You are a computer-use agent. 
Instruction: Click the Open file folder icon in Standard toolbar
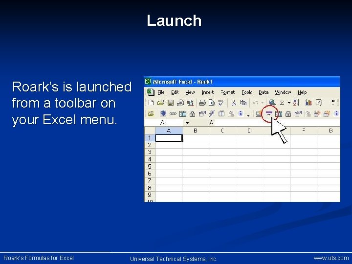[x=160, y=103]
